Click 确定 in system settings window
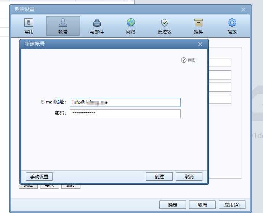 173,205
